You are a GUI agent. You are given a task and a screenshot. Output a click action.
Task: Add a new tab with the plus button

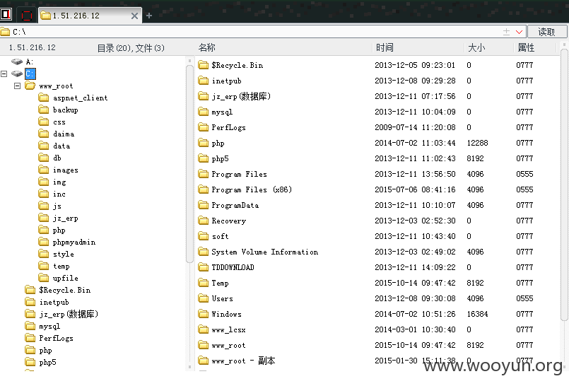149,16
